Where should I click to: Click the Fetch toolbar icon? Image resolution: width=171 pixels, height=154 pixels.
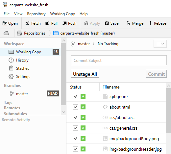click(x=27, y=23)
